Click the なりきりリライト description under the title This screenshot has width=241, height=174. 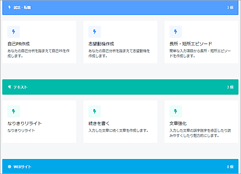pos(21,130)
